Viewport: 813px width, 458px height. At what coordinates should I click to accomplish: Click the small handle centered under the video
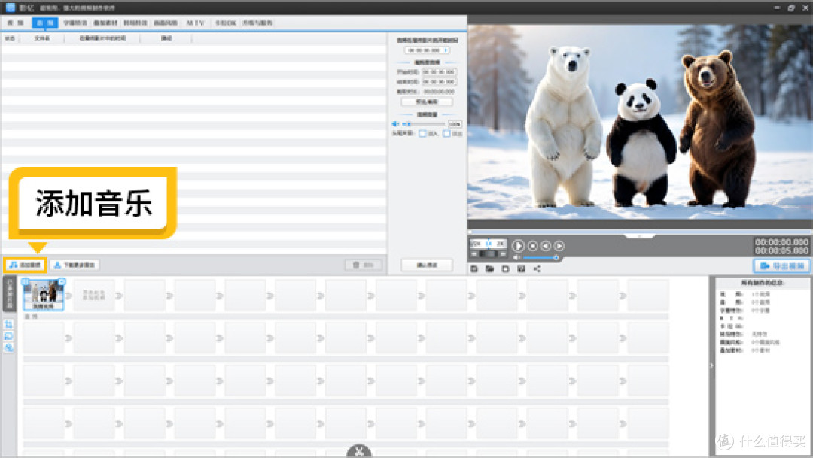click(640, 235)
